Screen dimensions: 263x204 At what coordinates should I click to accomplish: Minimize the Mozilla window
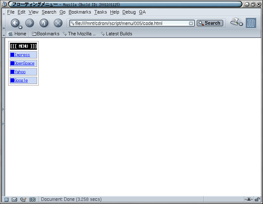coord(247,4)
